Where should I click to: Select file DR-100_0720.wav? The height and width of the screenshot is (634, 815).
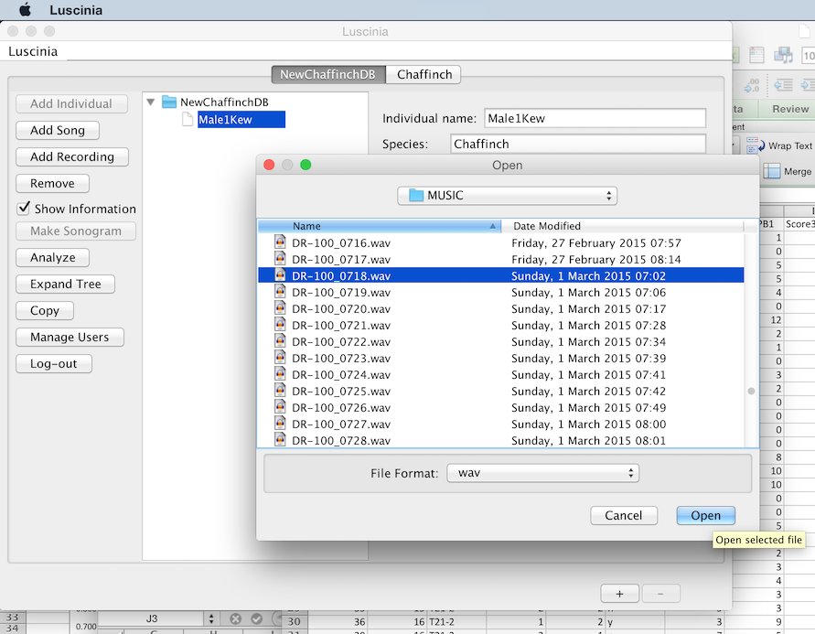click(x=501, y=308)
